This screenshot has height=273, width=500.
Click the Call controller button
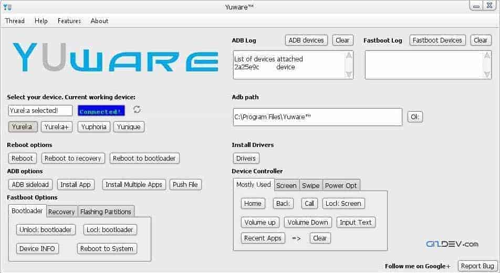309,204
